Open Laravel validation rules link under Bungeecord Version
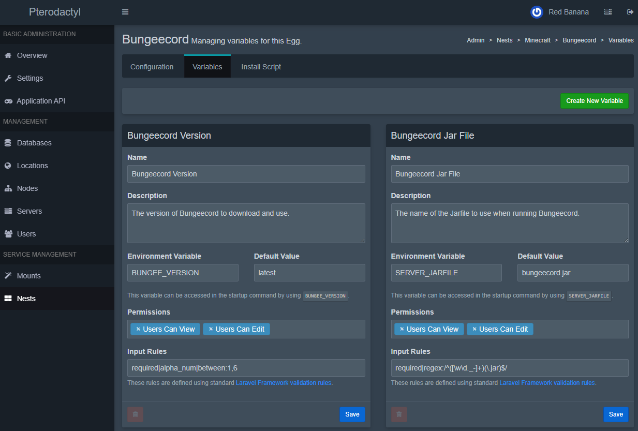Image resolution: width=638 pixels, height=431 pixels. coord(284,383)
